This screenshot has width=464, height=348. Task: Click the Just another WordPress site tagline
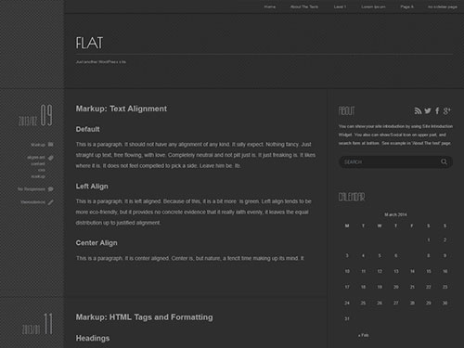101,62
